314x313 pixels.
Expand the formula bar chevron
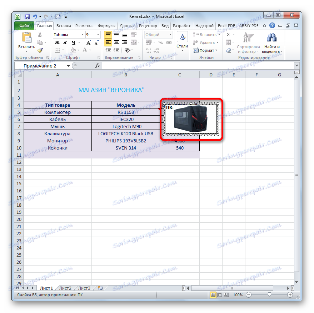[296, 65]
